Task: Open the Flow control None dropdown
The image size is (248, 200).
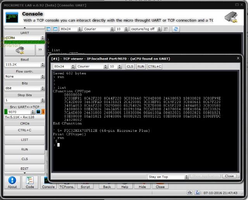Action: (x=24, y=76)
